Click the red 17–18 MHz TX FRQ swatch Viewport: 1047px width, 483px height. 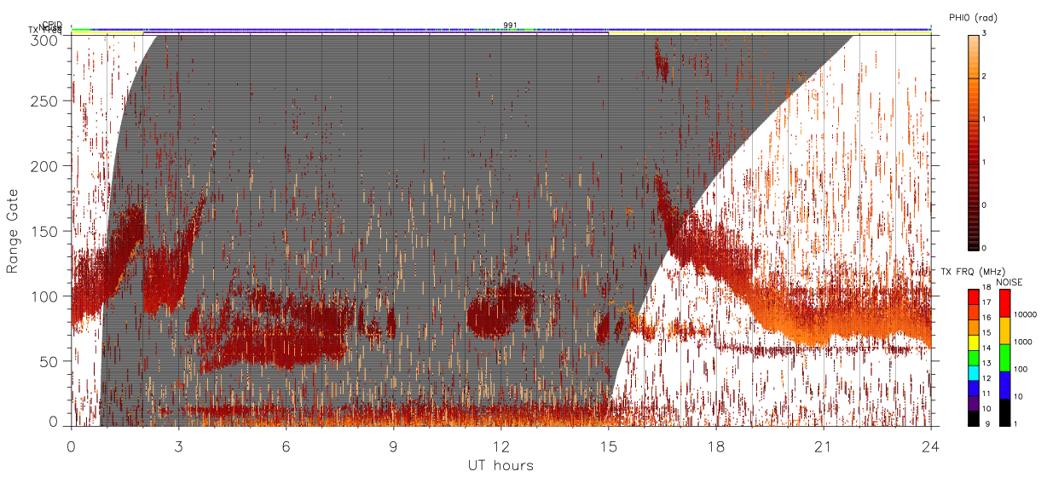coord(973,297)
